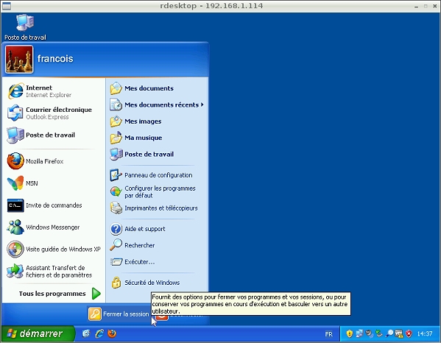Click the network computers tray icon
441x343 pixels.
point(359,333)
